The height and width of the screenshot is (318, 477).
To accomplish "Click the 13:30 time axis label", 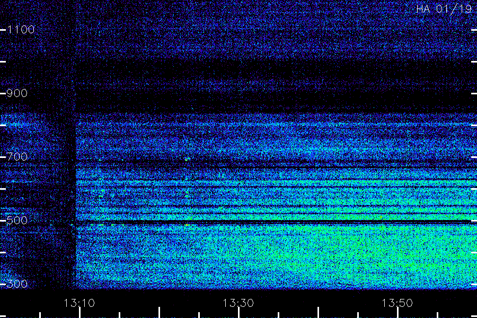I will pos(238,303).
